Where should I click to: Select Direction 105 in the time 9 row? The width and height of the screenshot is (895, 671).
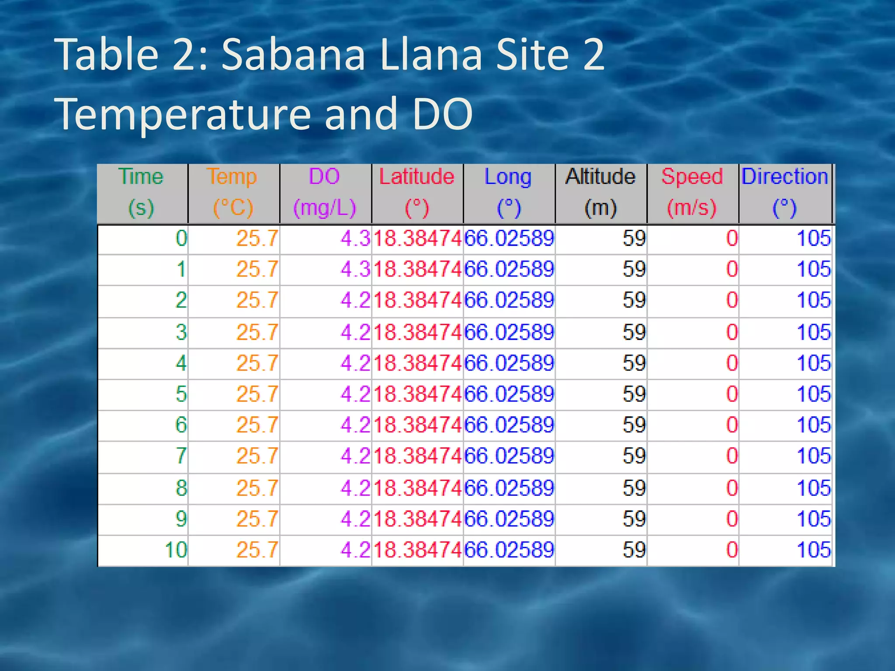click(785, 520)
